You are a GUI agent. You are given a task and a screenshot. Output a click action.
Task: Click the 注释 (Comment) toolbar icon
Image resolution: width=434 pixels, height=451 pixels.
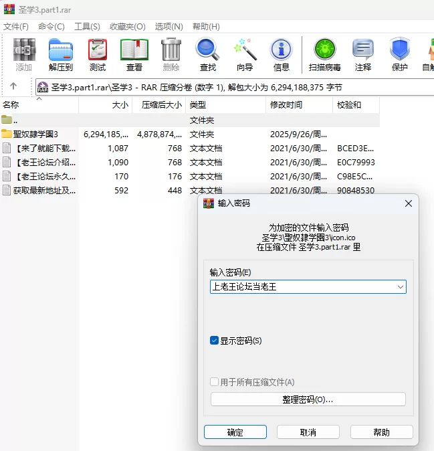pos(362,50)
